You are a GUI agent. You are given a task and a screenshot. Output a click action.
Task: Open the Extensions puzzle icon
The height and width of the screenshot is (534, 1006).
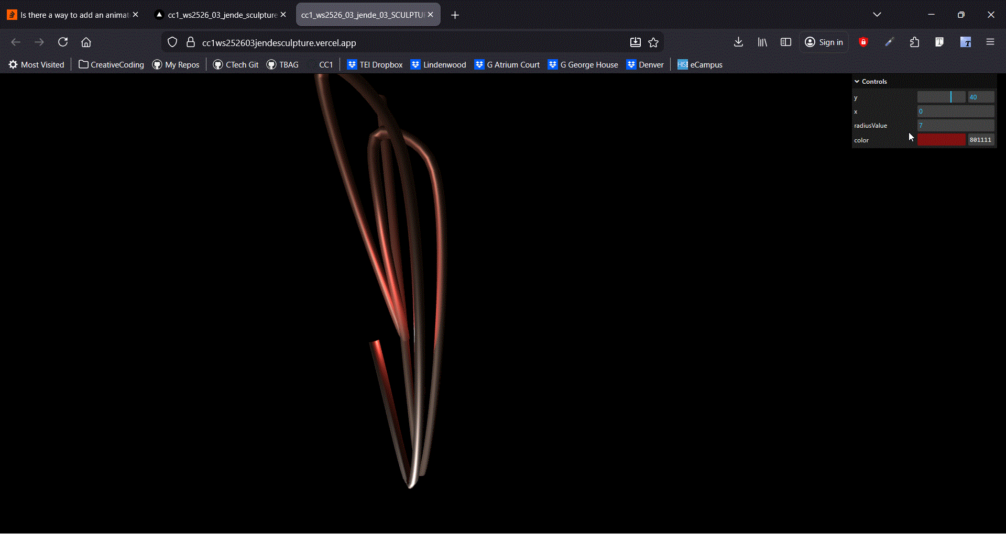[x=914, y=42]
